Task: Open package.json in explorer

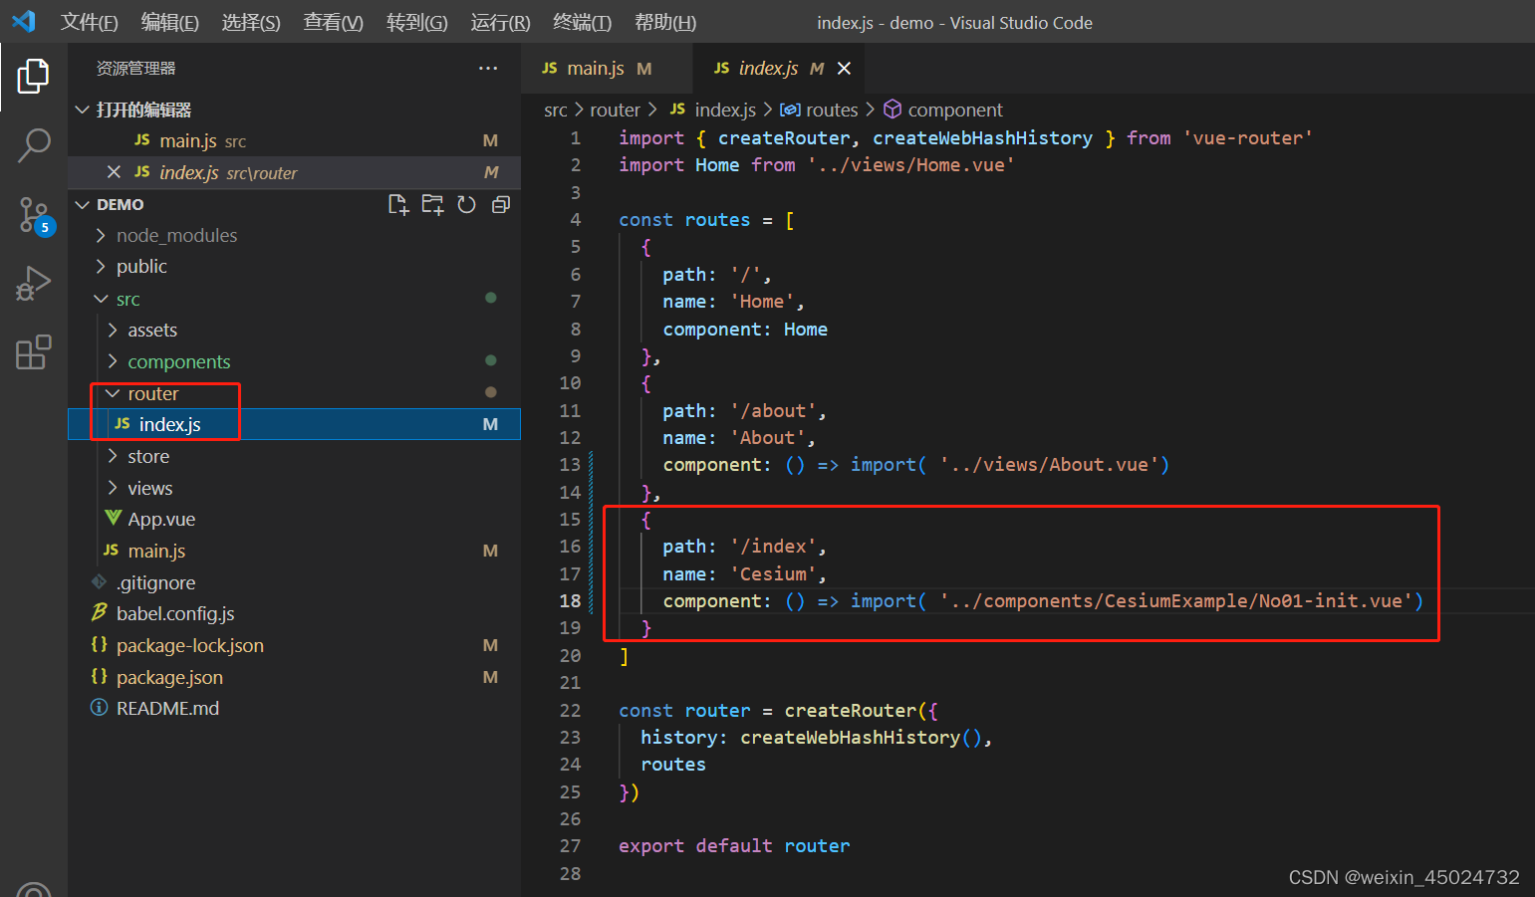Action: [x=294, y=677]
